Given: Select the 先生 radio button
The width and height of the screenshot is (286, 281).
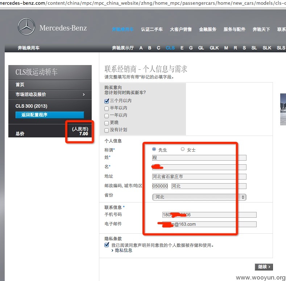Looking at the screenshot, I should coord(154,149).
